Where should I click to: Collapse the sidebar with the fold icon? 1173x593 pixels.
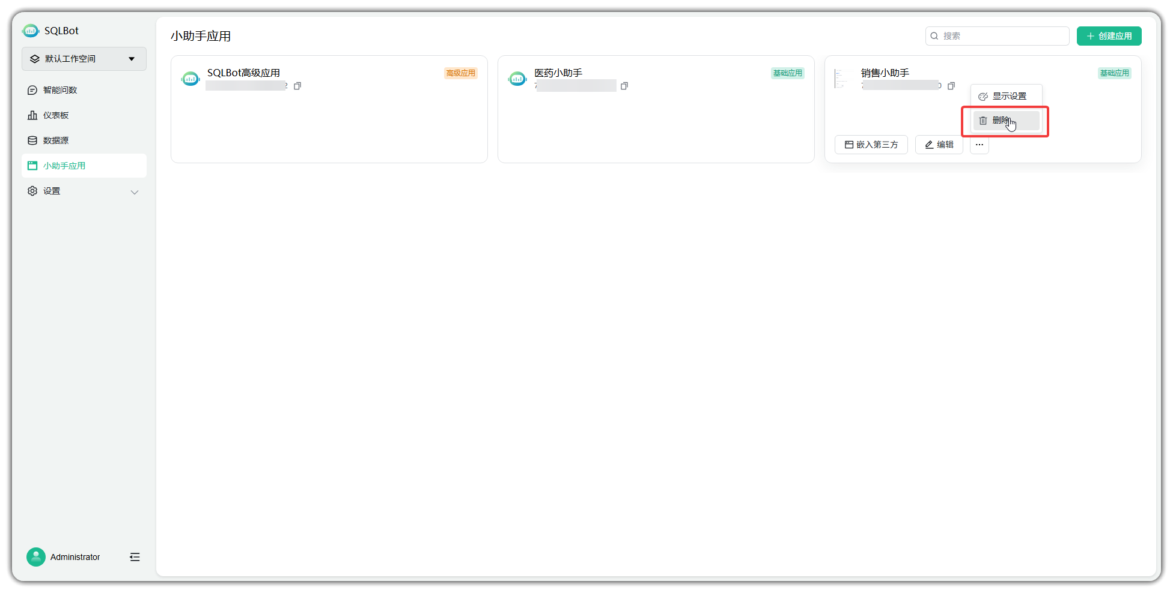coord(135,557)
